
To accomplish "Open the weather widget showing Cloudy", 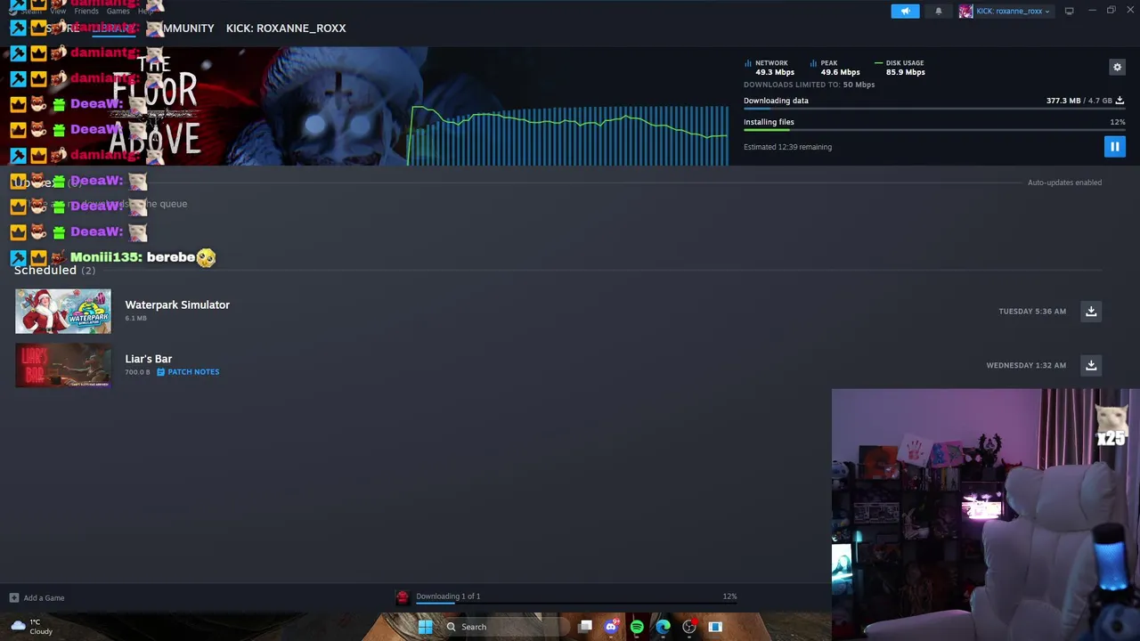I will tap(31, 627).
